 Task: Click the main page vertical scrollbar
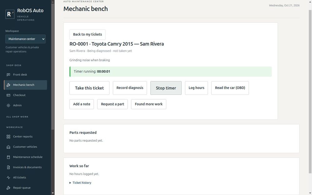[x=310, y=91]
